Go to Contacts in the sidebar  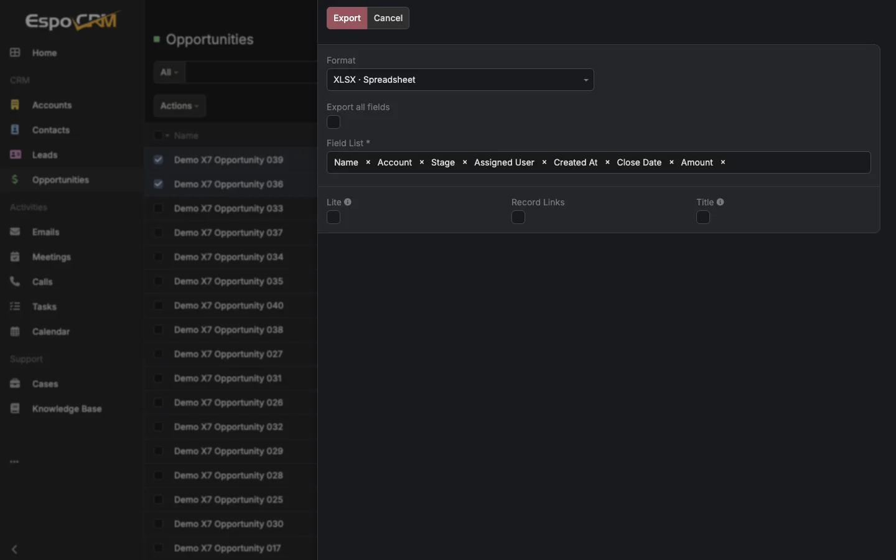click(x=51, y=130)
